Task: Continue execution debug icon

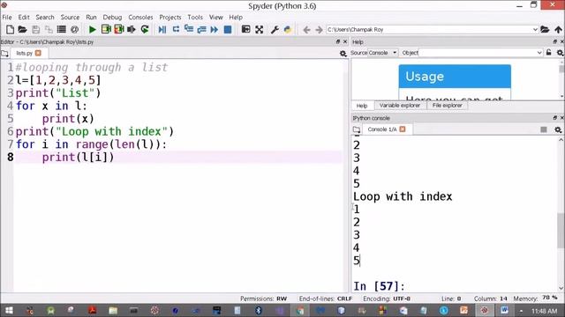Action: tap(215, 29)
